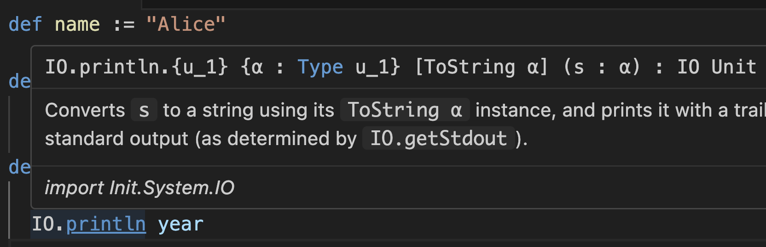
Task: Click the word Converts in hover description
Action: point(85,110)
